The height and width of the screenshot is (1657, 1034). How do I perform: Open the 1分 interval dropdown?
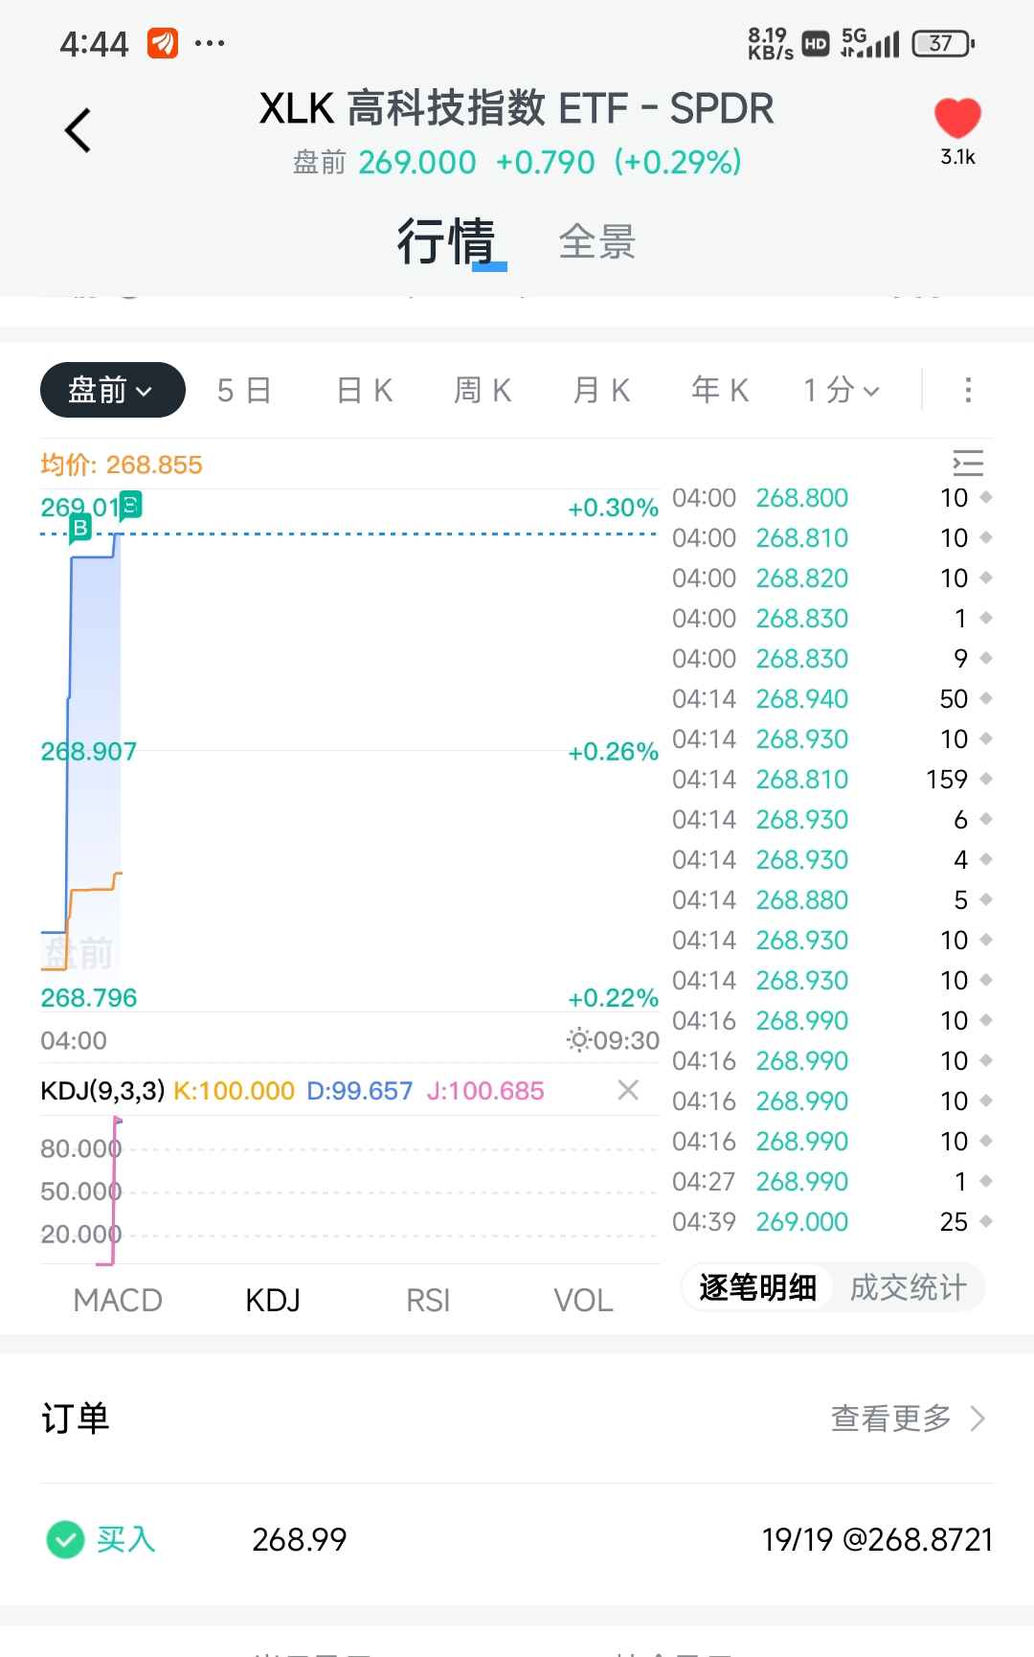tap(842, 390)
